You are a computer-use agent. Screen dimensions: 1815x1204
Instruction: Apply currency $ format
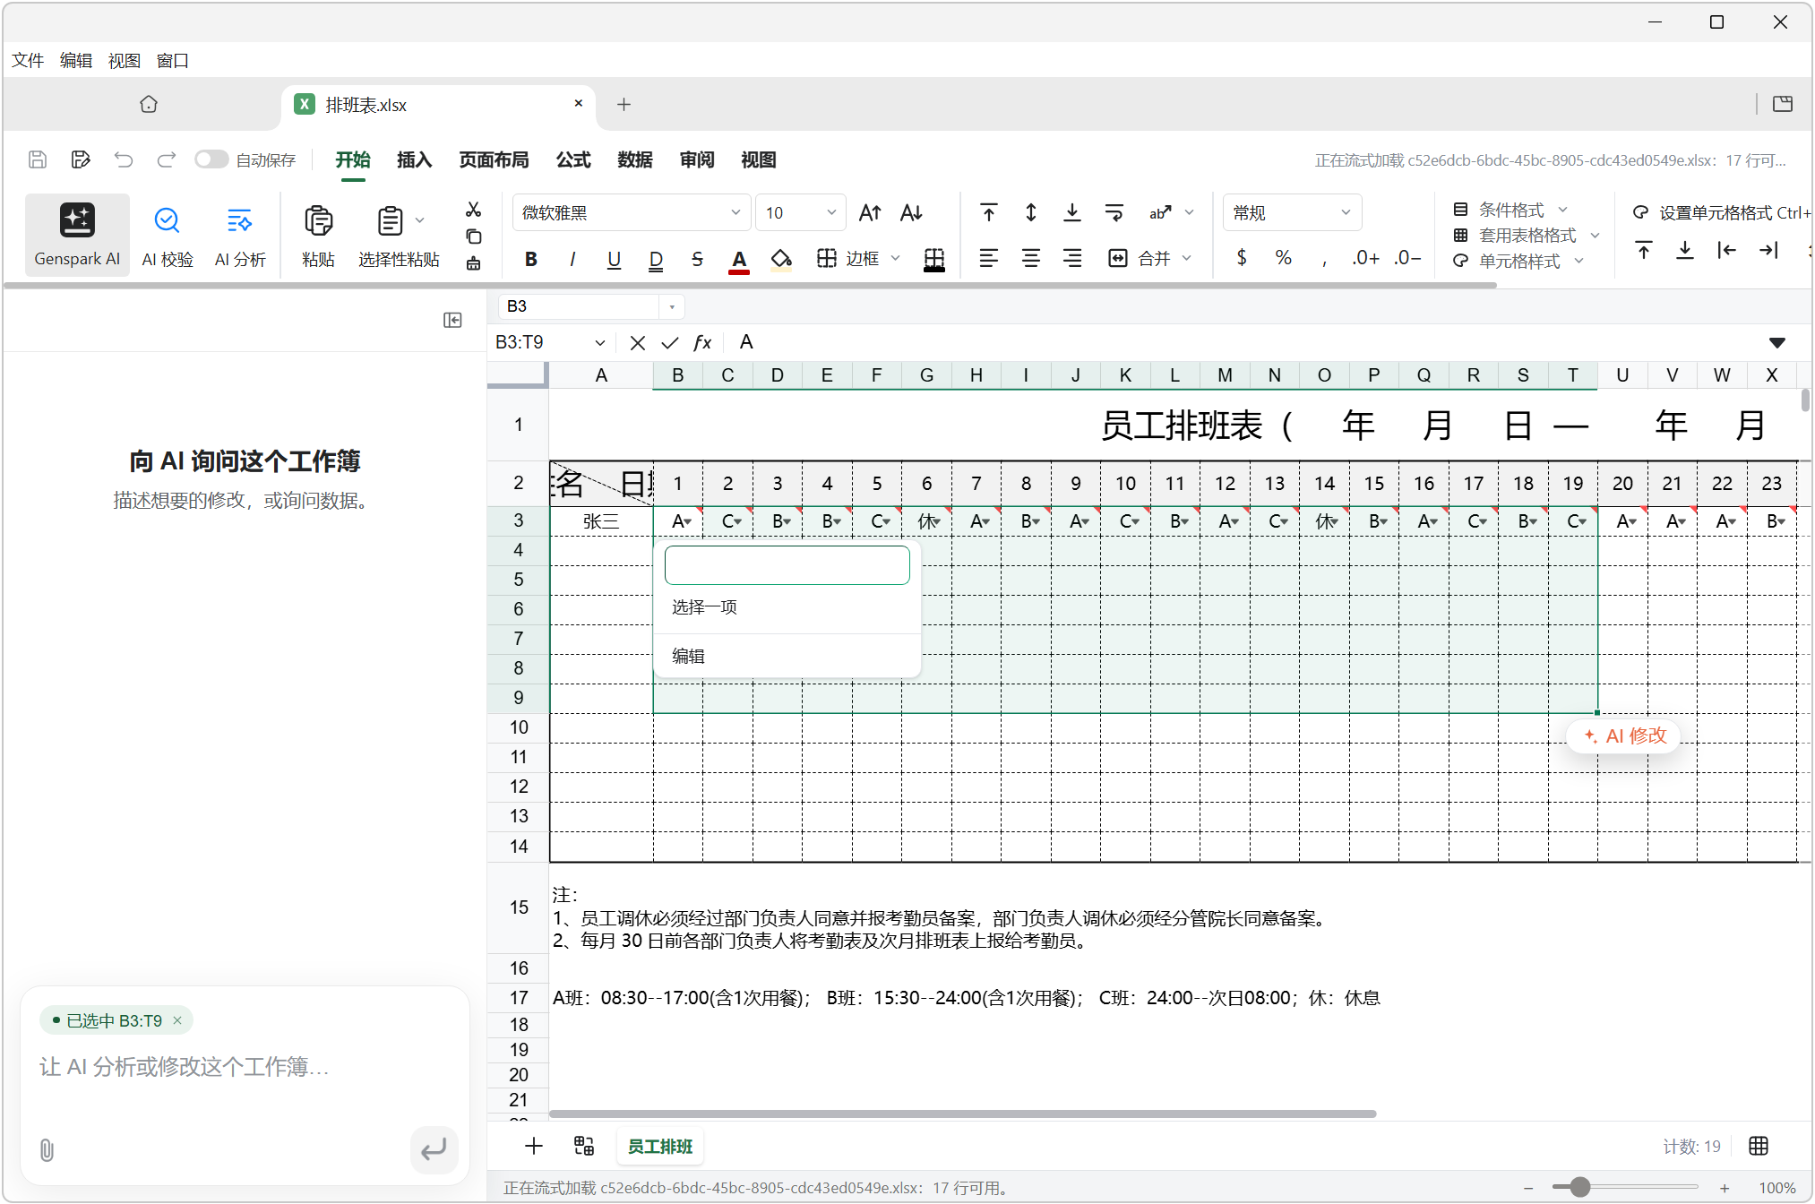[1242, 258]
